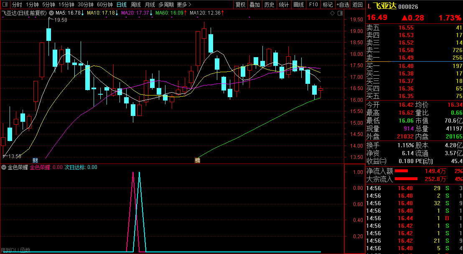Add stock via +自选 button
The width and height of the screenshot is (463, 254).
tap(343, 5)
